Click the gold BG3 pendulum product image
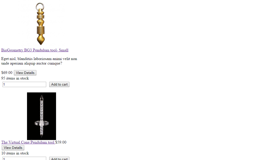The height and width of the screenshot is (160, 257). pyautogui.click(x=40, y=24)
